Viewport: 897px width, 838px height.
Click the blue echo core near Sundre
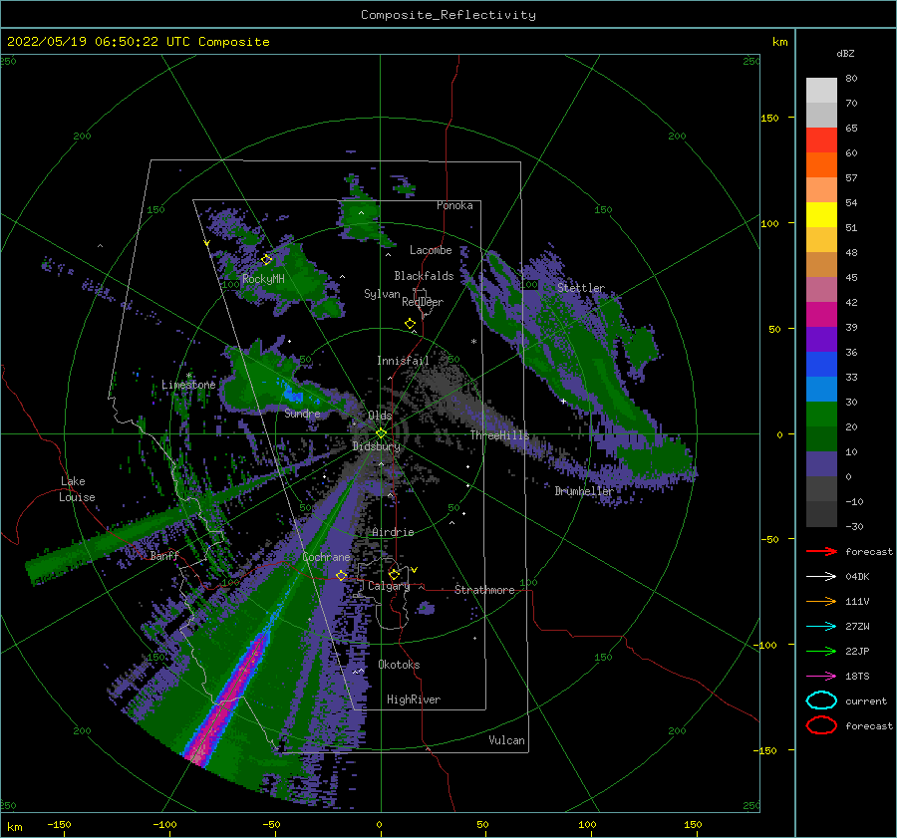pyautogui.click(x=292, y=395)
